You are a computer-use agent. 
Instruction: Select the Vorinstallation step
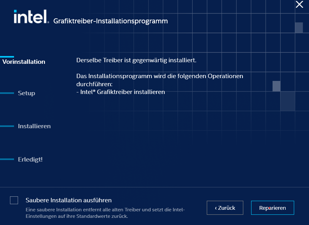pos(24,62)
